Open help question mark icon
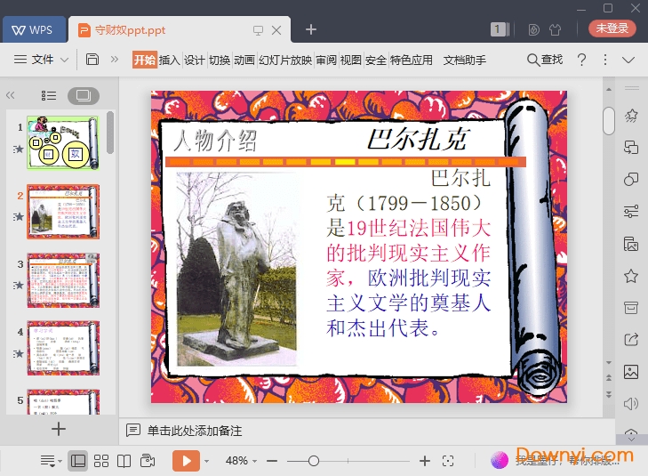Viewport: 648px width, 476px height. tap(581, 60)
